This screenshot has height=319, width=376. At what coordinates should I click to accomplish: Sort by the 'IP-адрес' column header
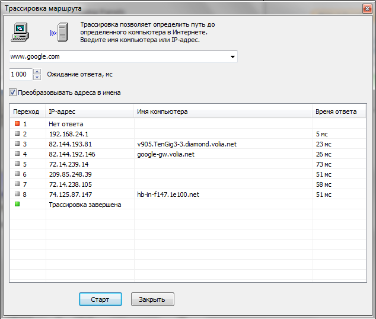click(89, 111)
